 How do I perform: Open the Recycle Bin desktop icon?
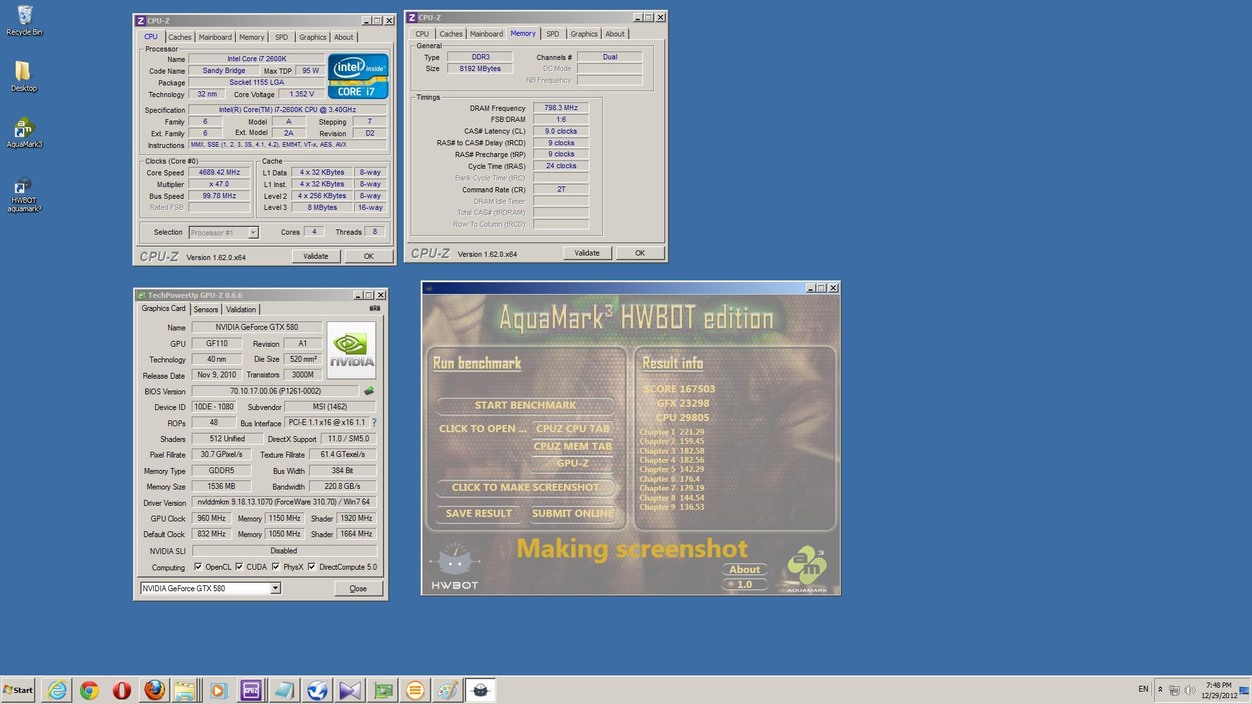[24, 20]
